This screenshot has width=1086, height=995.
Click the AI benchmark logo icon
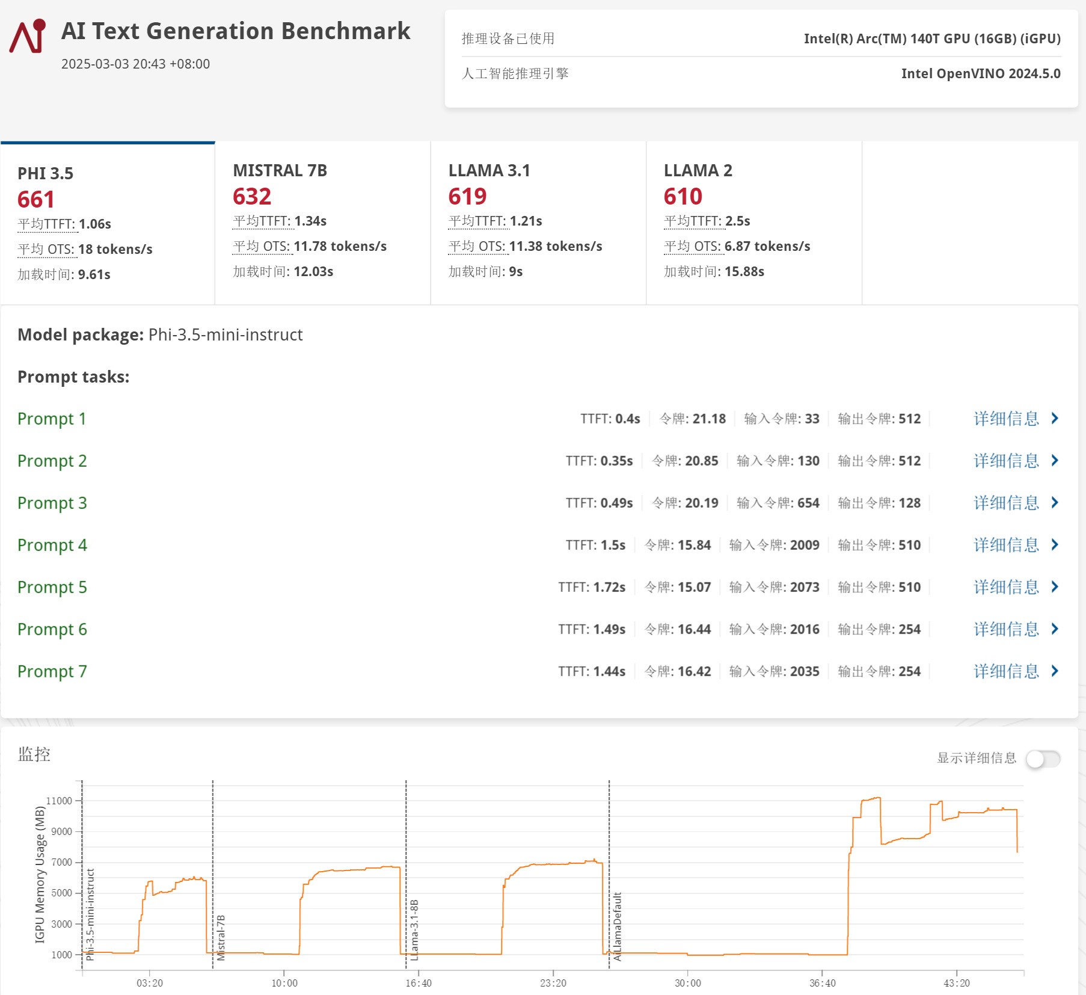coord(28,37)
